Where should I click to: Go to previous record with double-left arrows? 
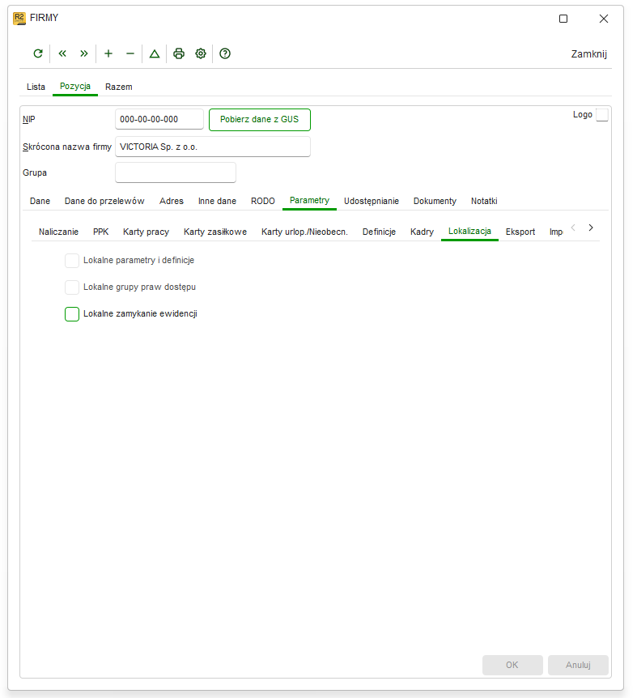pyautogui.click(x=62, y=53)
